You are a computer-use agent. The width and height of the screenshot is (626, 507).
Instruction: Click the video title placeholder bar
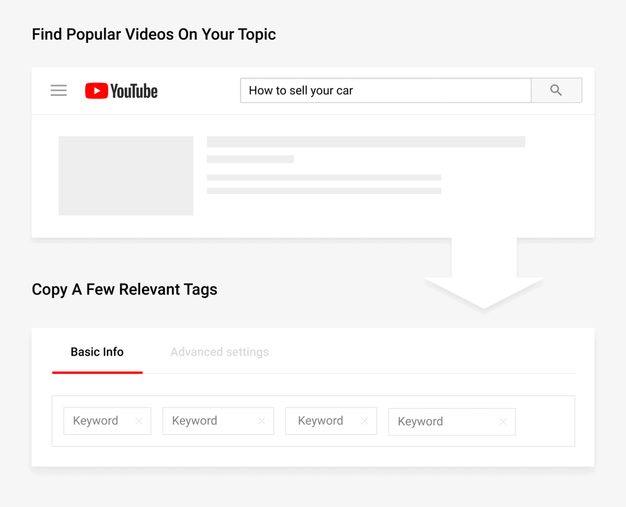pyautogui.click(x=366, y=141)
